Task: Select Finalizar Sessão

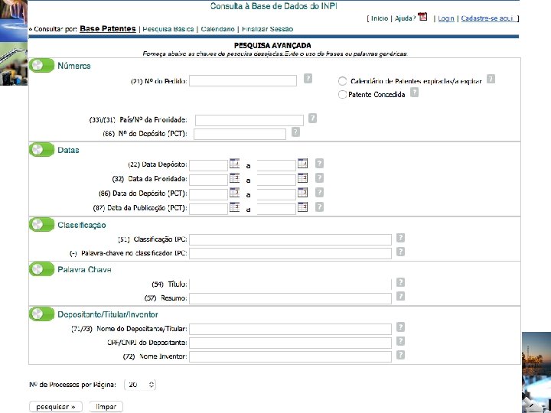Action: coord(267,29)
